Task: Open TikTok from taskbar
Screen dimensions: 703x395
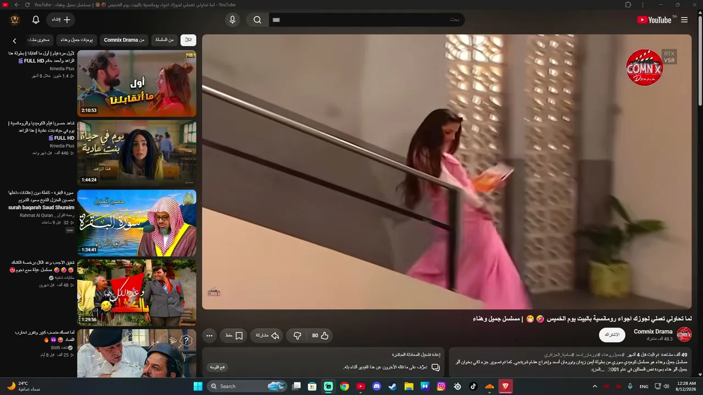Action: click(x=473, y=386)
